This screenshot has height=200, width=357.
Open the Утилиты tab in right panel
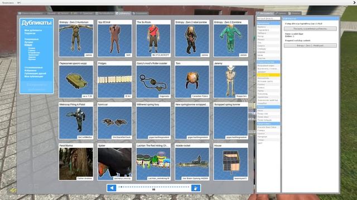295,13
